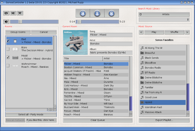Skip to next track
This screenshot has width=195, height=131.
112,13
